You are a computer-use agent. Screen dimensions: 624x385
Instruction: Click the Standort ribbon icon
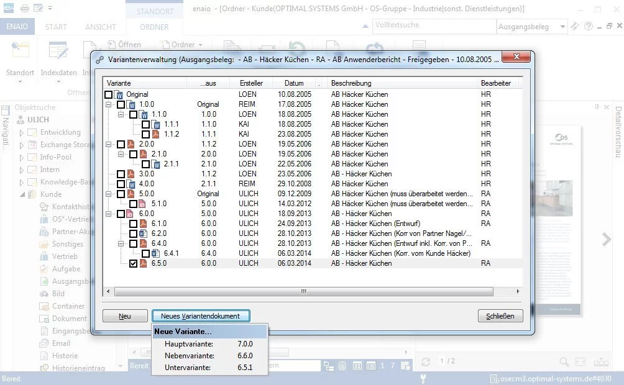click(21, 51)
